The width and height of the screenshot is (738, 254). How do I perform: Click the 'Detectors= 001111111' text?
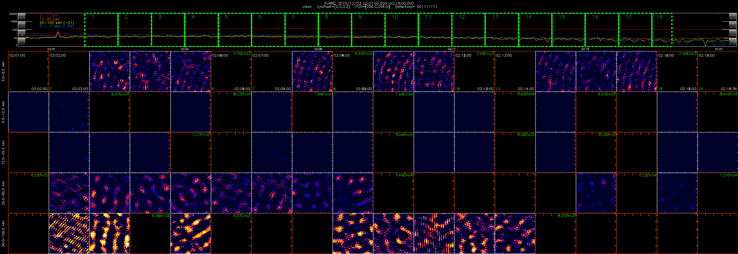pyautogui.click(x=416, y=6)
